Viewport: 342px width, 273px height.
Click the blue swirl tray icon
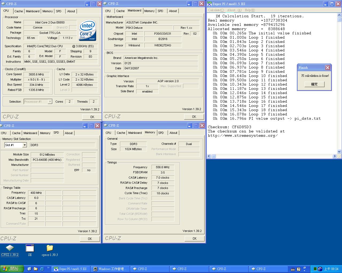320,269
